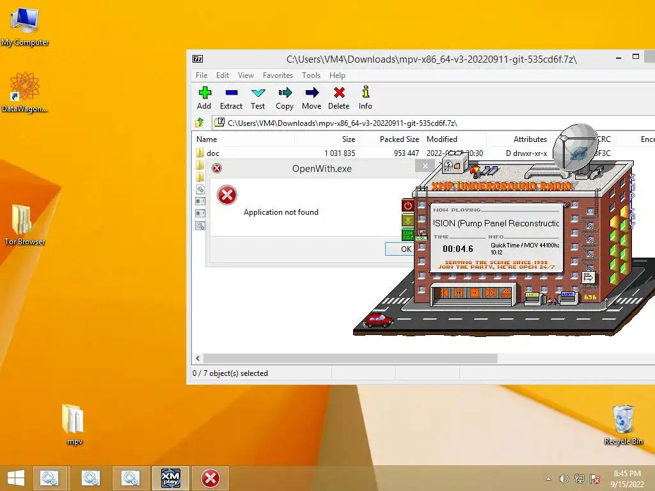655x491 pixels.
Task: Minimize the 7-Zip window
Action: tap(619, 58)
